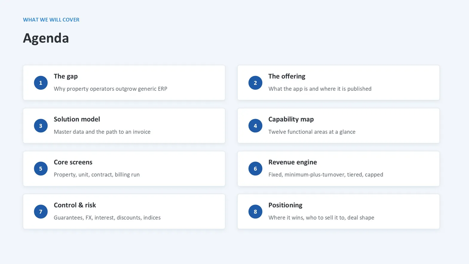Select the "Control & risk" heading

point(75,205)
